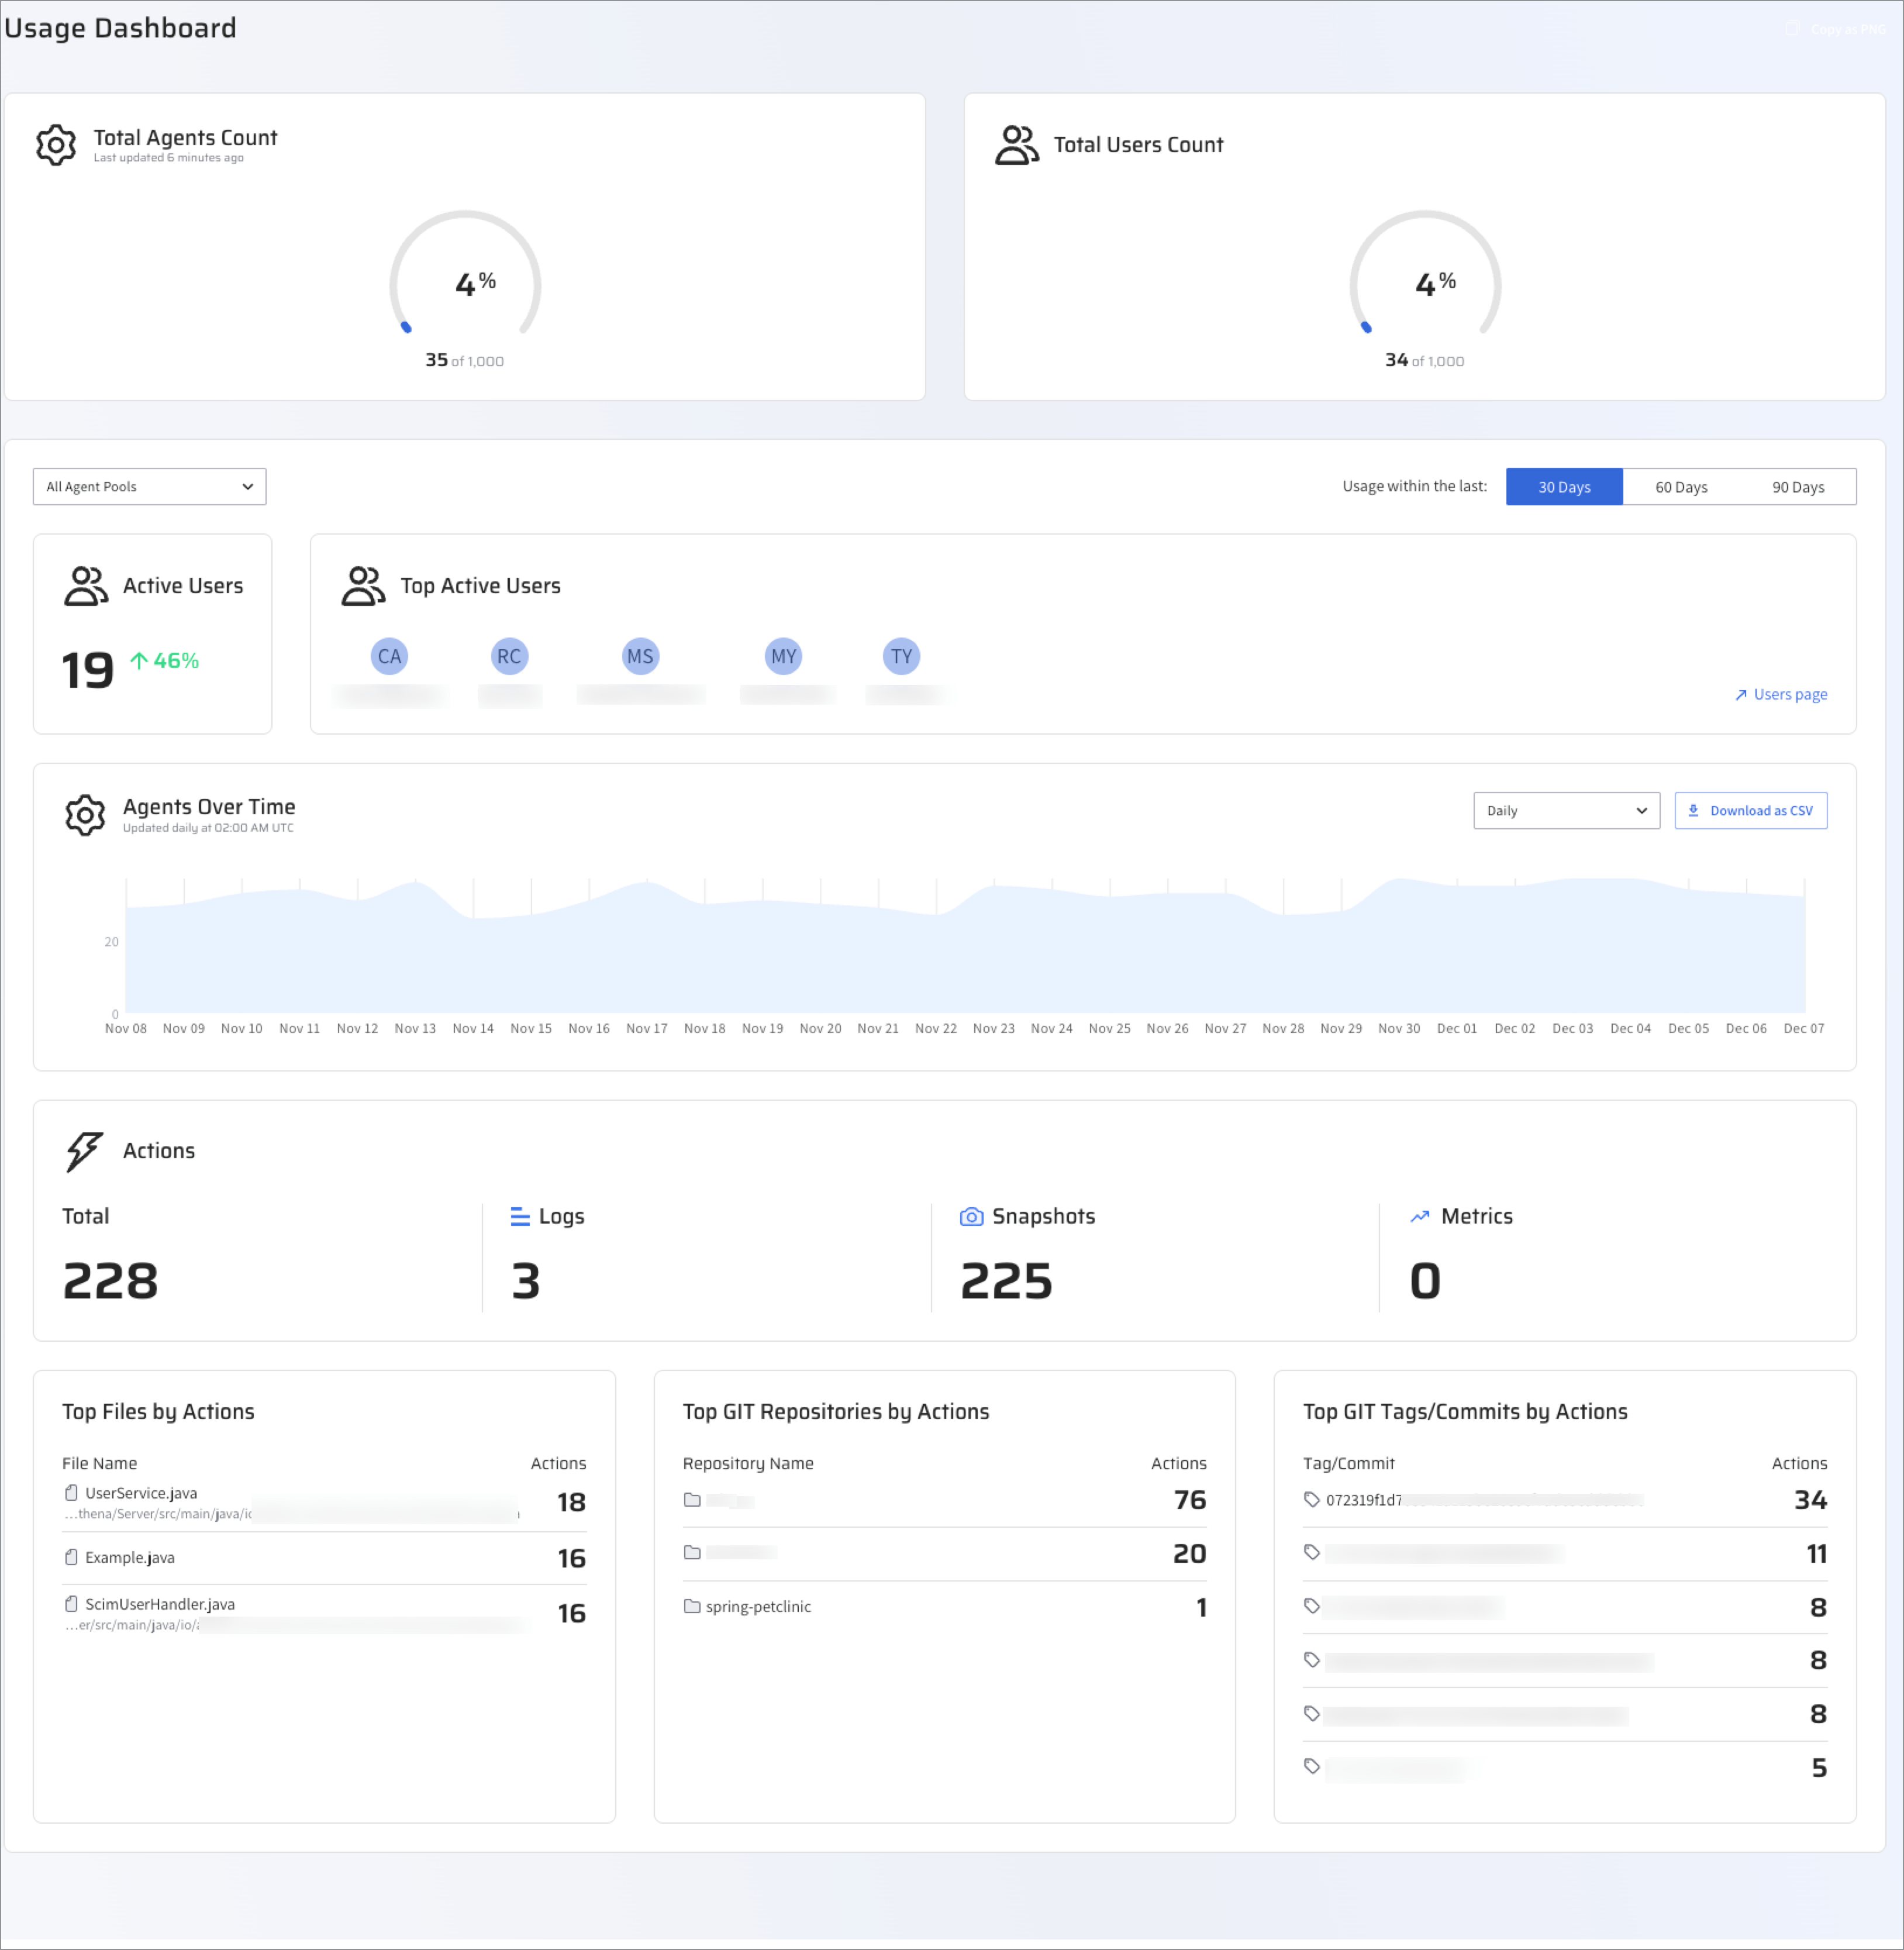Open the Daily interval dropdown

coord(1565,810)
